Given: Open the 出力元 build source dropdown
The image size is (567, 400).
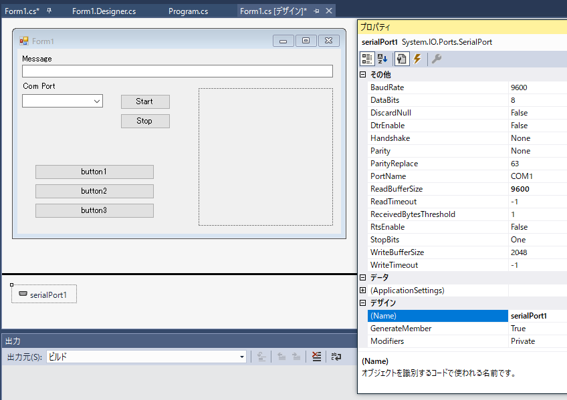Looking at the screenshot, I should pos(242,357).
